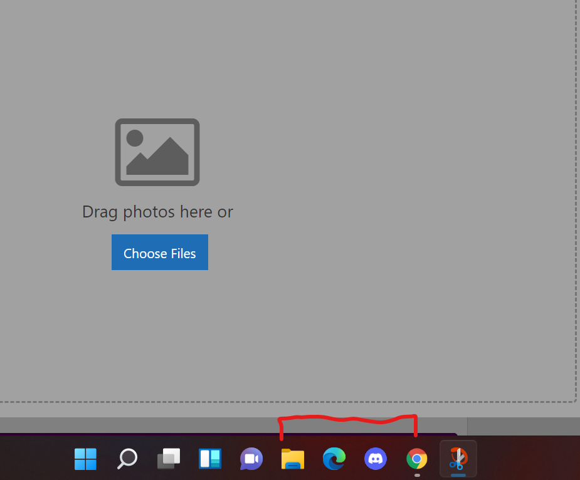Open File Explorer from the taskbar

click(x=293, y=459)
